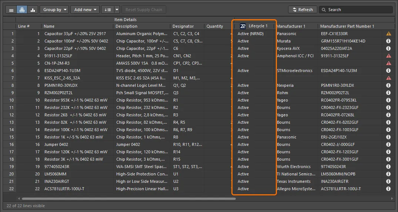Click the sort order list icon
The width and height of the screenshot is (398, 212).
[107, 10]
